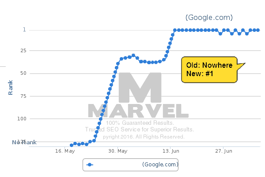This screenshot has width=265, height=177.
Task: Click the "13. Jun" x-axis date label
Action: point(172,151)
